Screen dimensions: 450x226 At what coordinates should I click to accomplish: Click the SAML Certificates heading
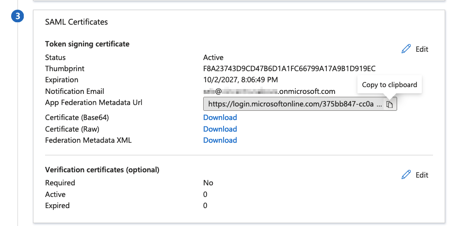point(76,22)
